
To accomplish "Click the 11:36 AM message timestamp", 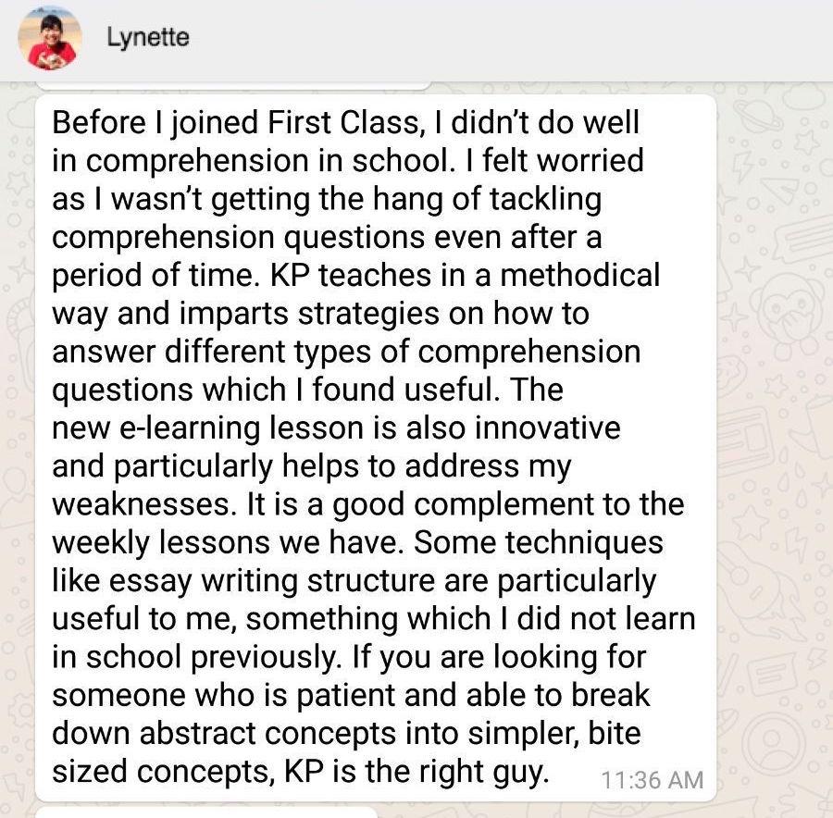I will 653,780.
